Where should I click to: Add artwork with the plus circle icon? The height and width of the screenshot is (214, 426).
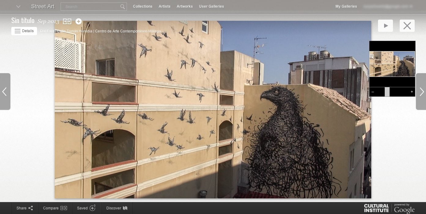click(x=79, y=21)
